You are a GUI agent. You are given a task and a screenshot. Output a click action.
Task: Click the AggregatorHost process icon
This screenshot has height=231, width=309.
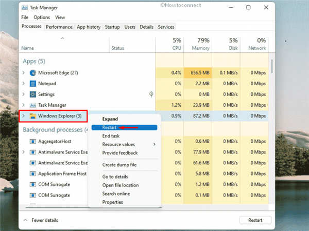coord(33,142)
